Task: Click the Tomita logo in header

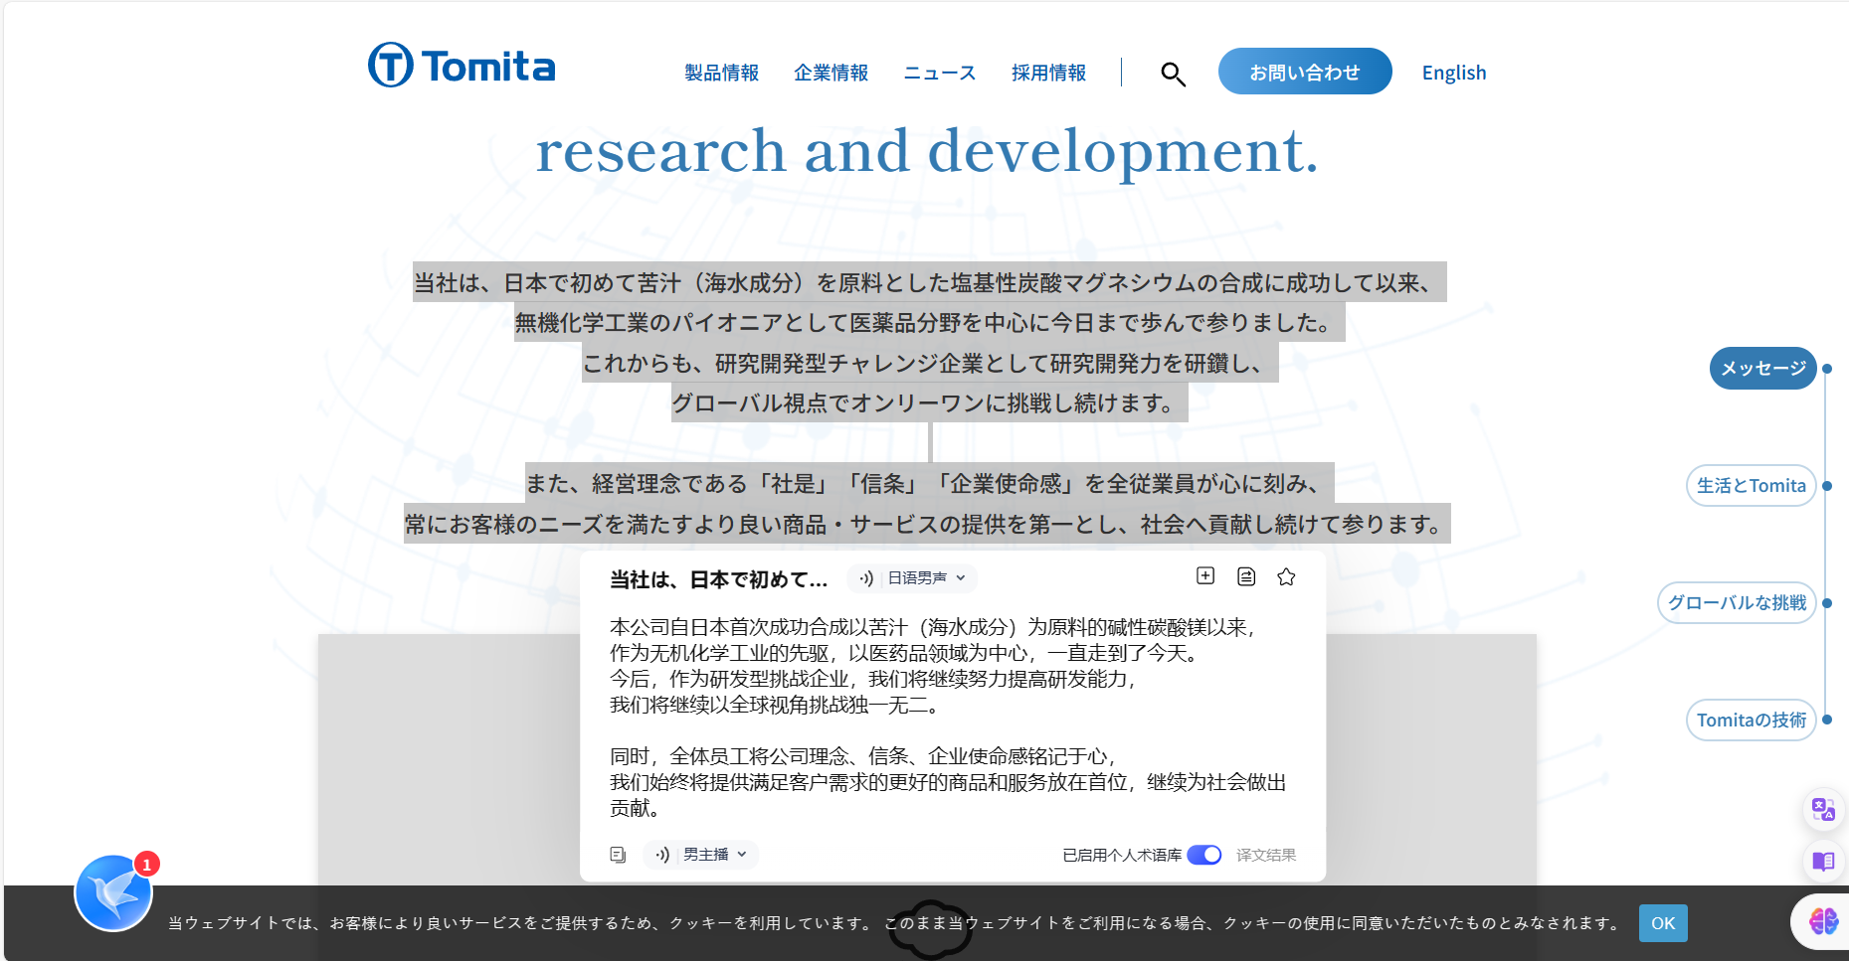Action: coord(462,66)
